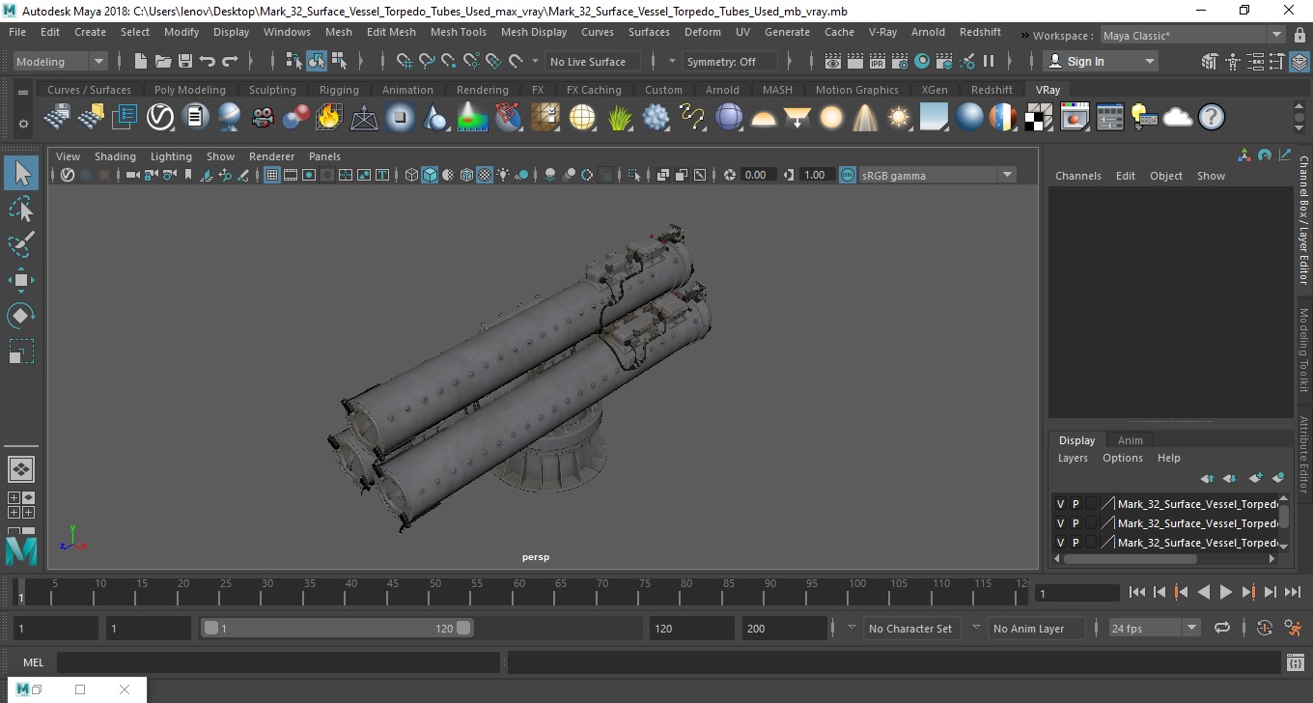
Task: Open Channels menu in Channel Box
Action: 1077,176
